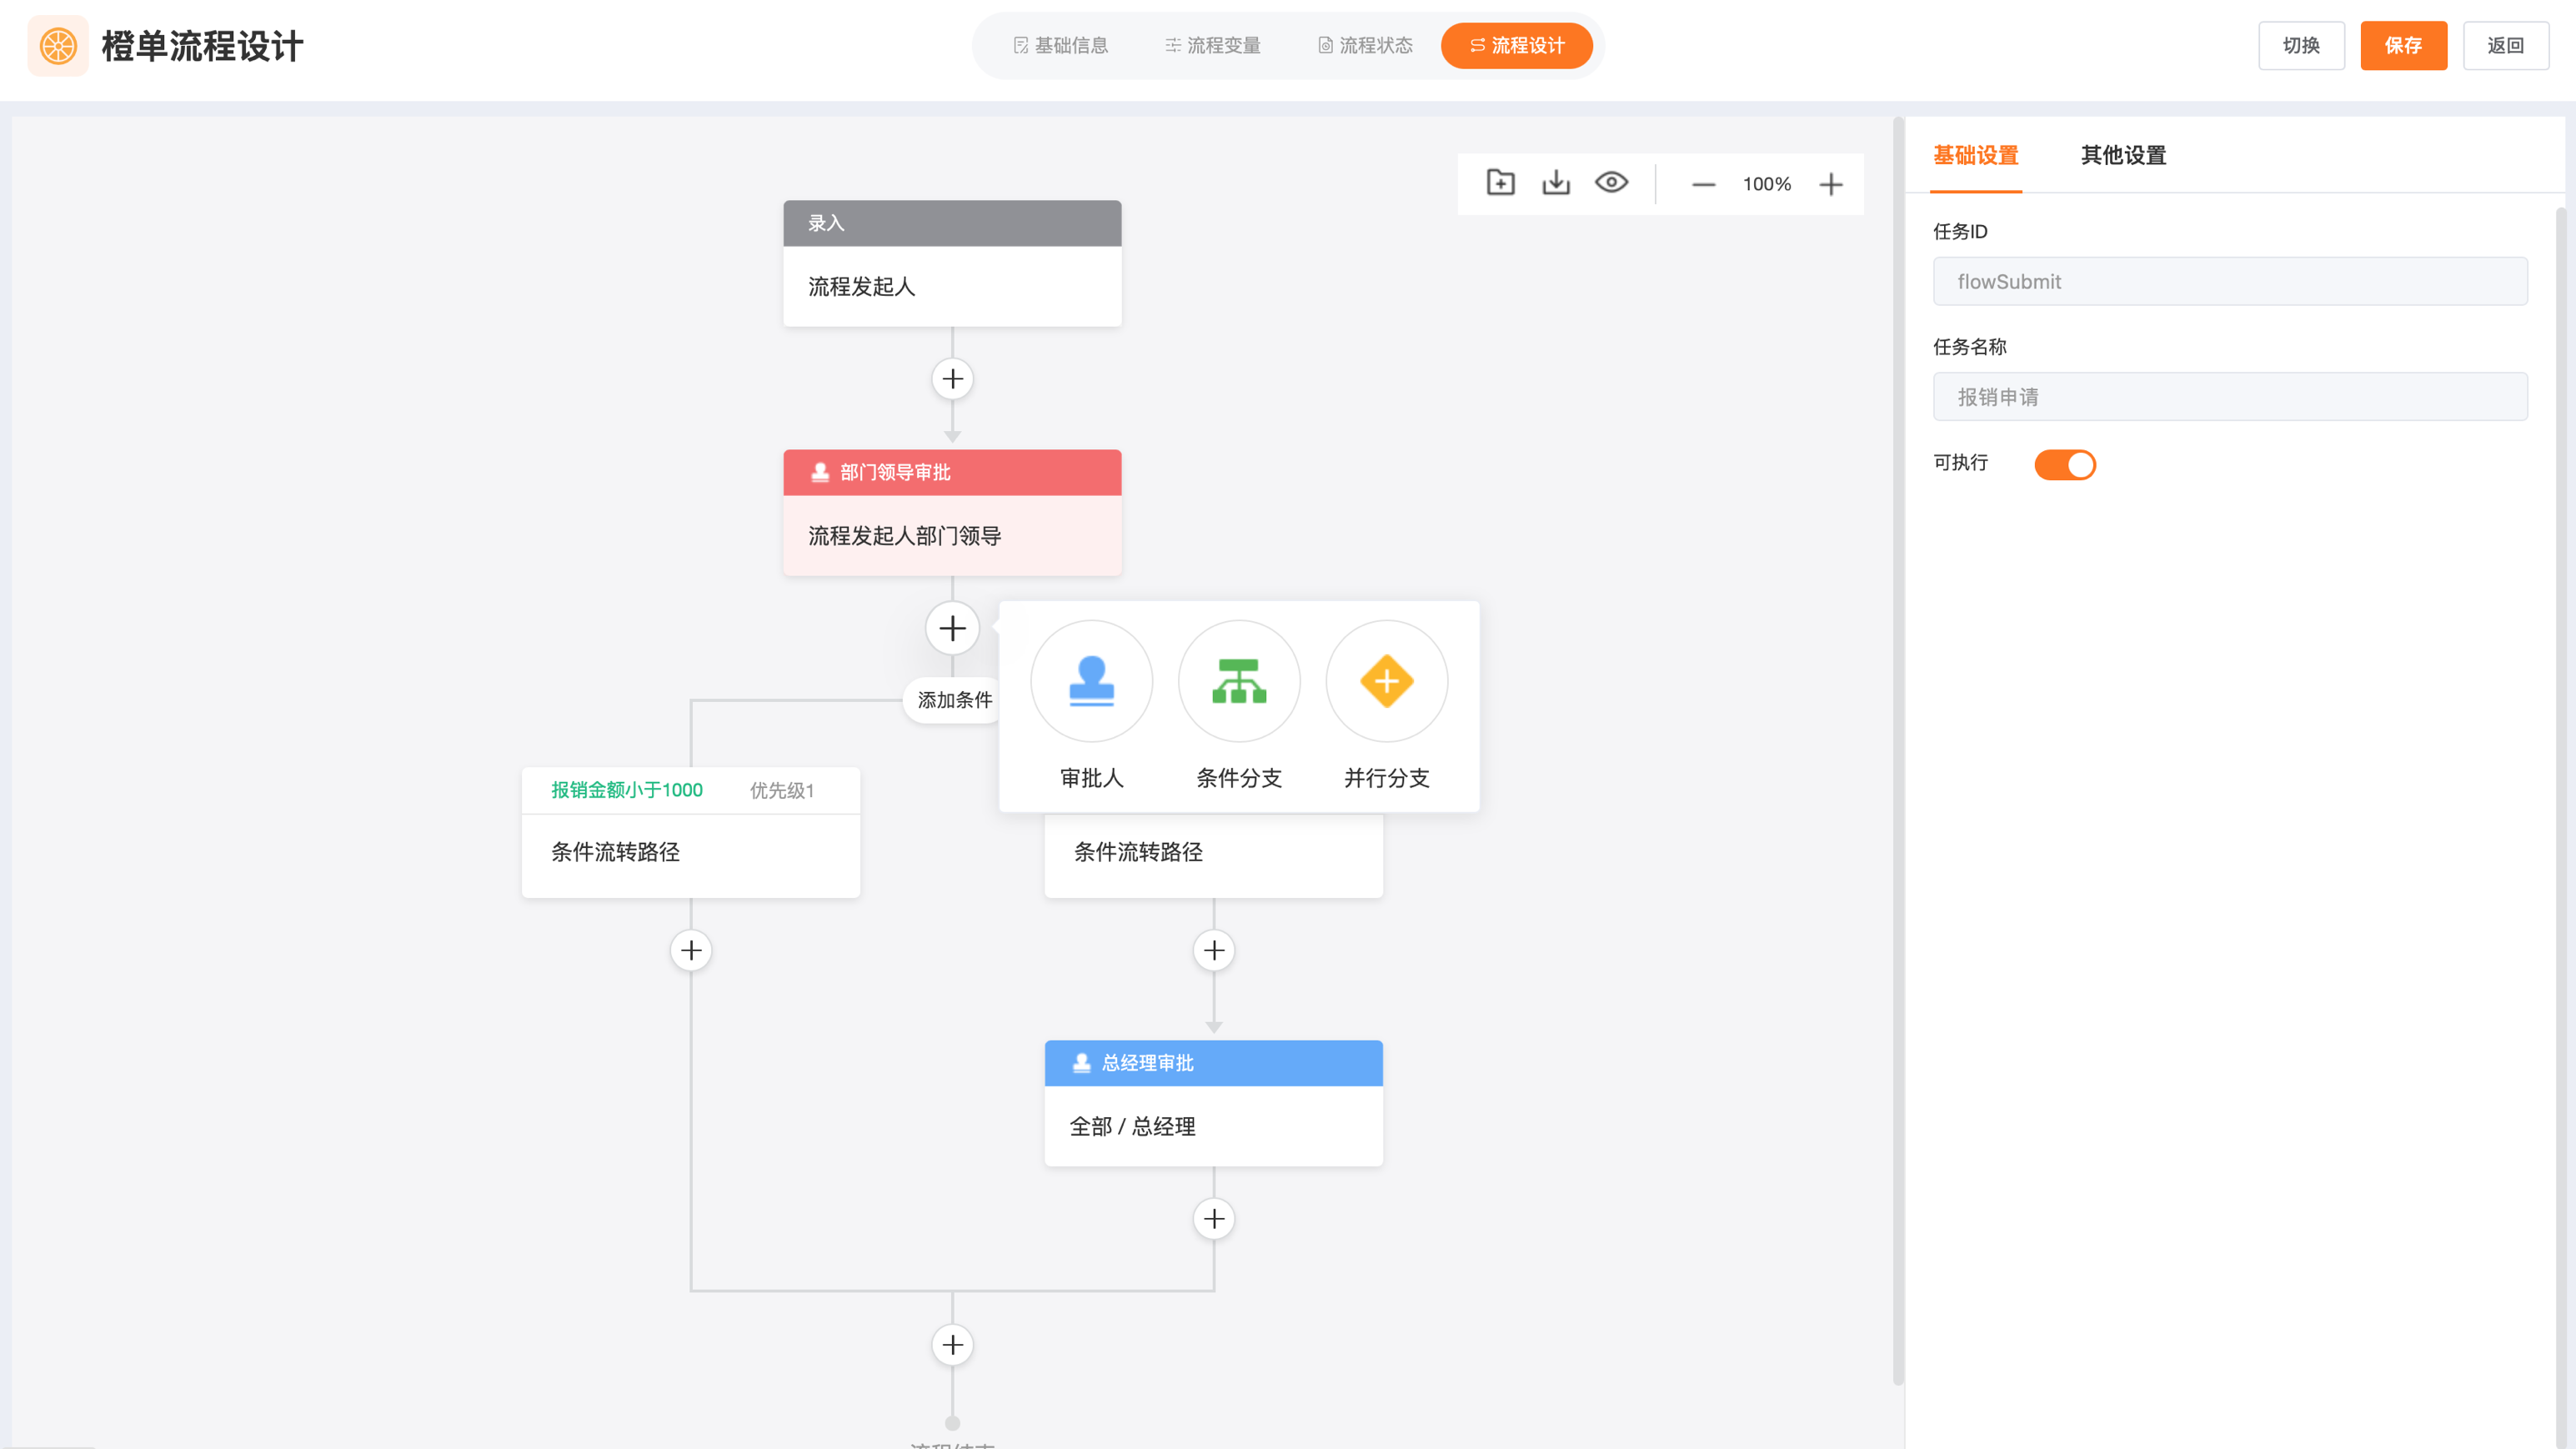Click the download icon in the canvas toolbar
2576x1449 pixels.
pyautogui.click(x=1556, y=183)
